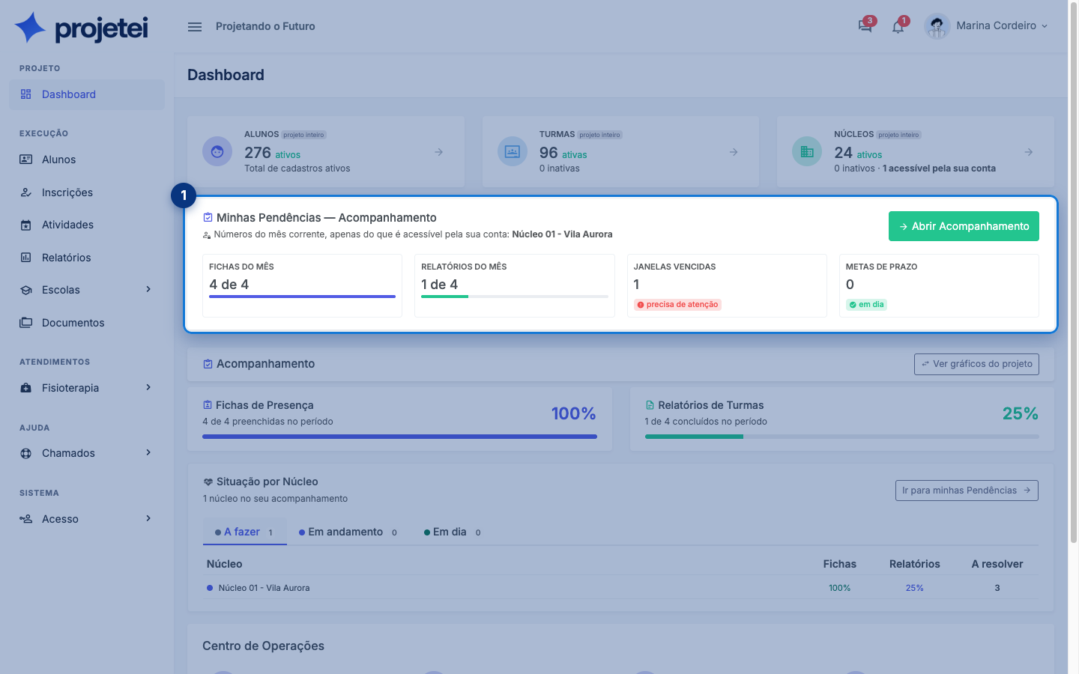Click the Relatórios sidebar icon

pyautogui.click(x=26, y=258)
